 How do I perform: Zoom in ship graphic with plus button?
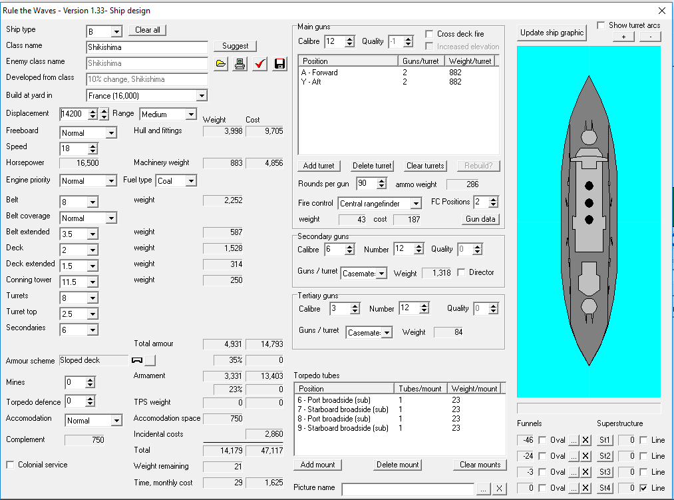click(623, 37)
